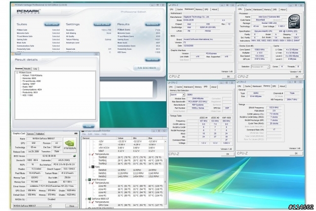
Task: Select the Scores tab in Result details
Action: point(19,69)
